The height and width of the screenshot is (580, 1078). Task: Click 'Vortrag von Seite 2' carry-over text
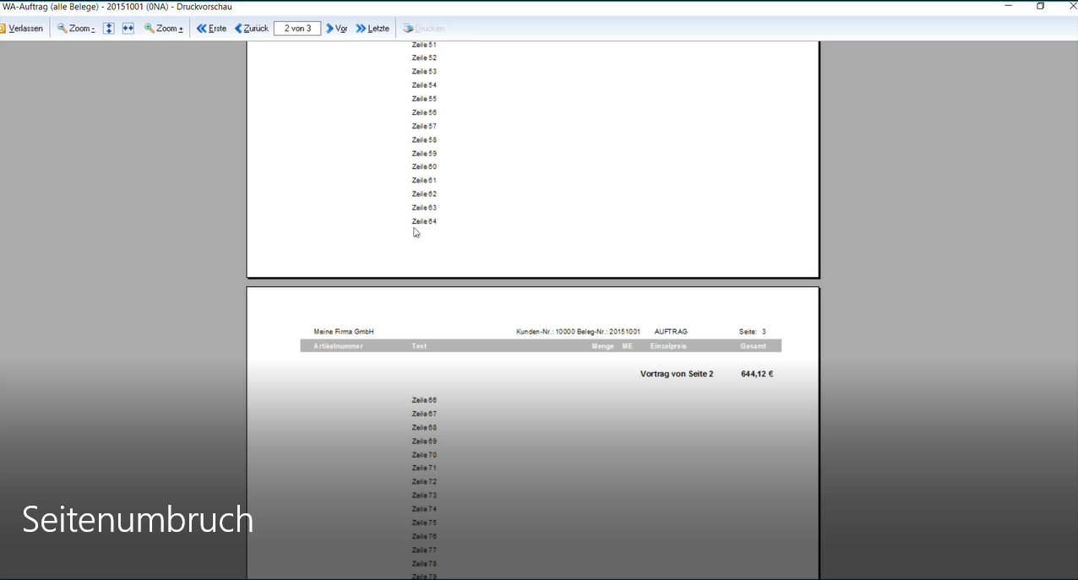click(677, 374)
